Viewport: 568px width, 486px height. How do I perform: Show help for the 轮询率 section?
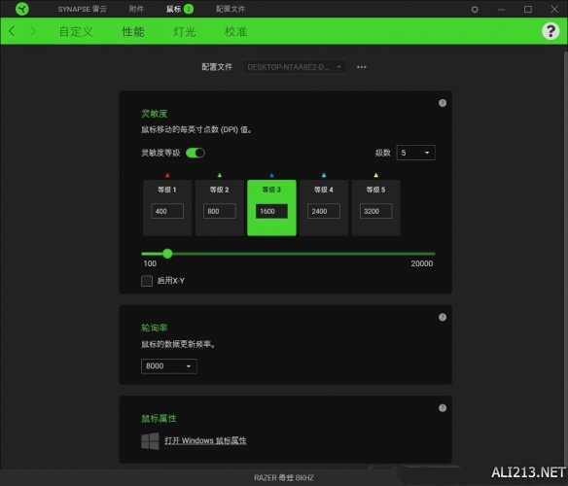[443, 317]
